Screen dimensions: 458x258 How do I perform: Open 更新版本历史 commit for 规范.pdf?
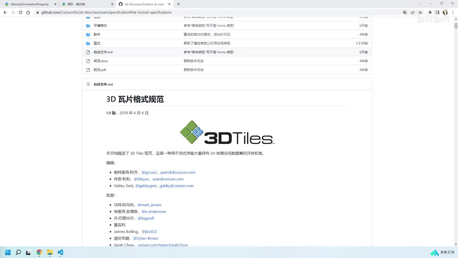tap(194, 70)
